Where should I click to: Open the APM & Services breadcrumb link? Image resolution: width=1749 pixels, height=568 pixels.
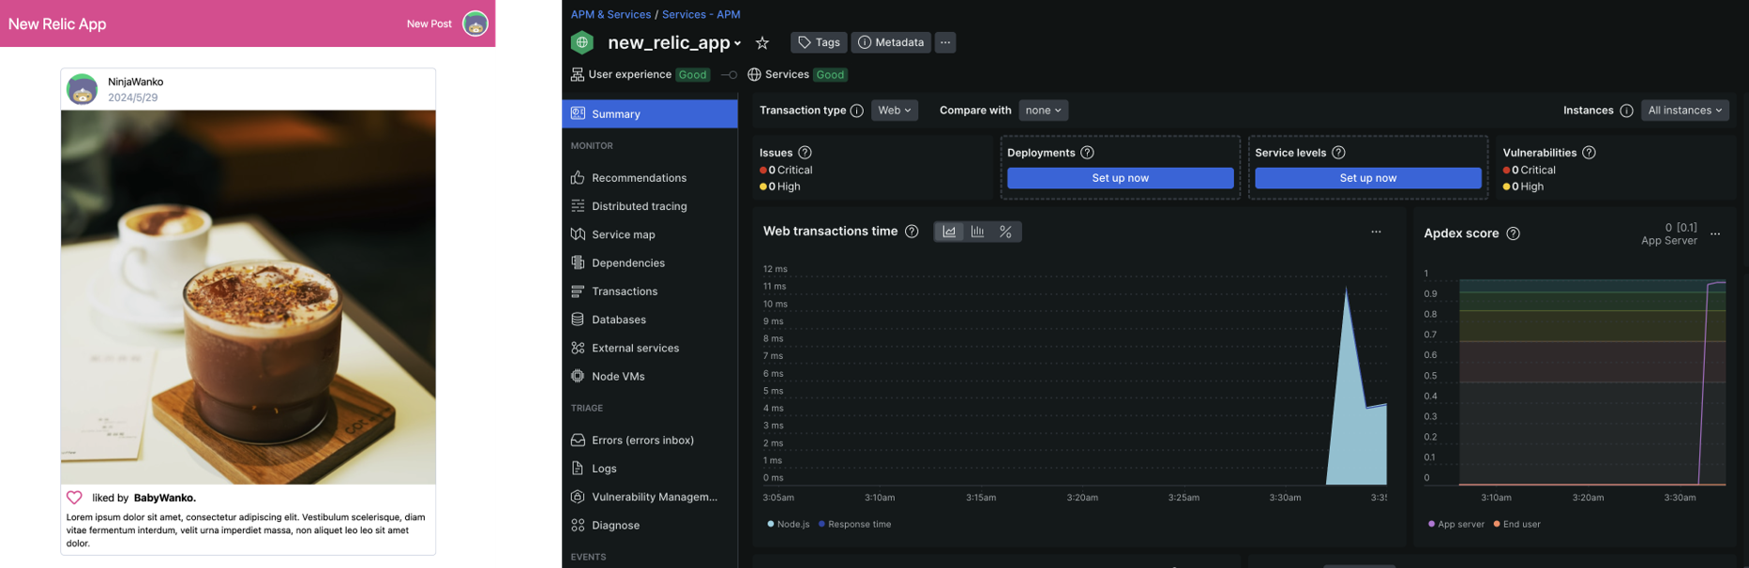[611, 14]
